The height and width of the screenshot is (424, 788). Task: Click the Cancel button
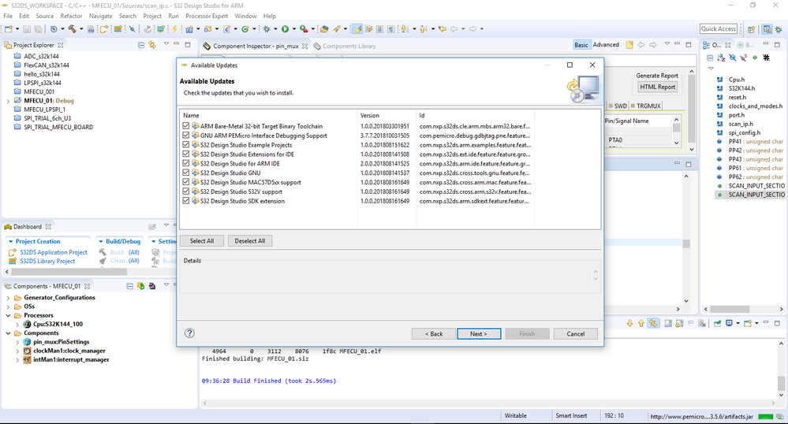[575, 333]
